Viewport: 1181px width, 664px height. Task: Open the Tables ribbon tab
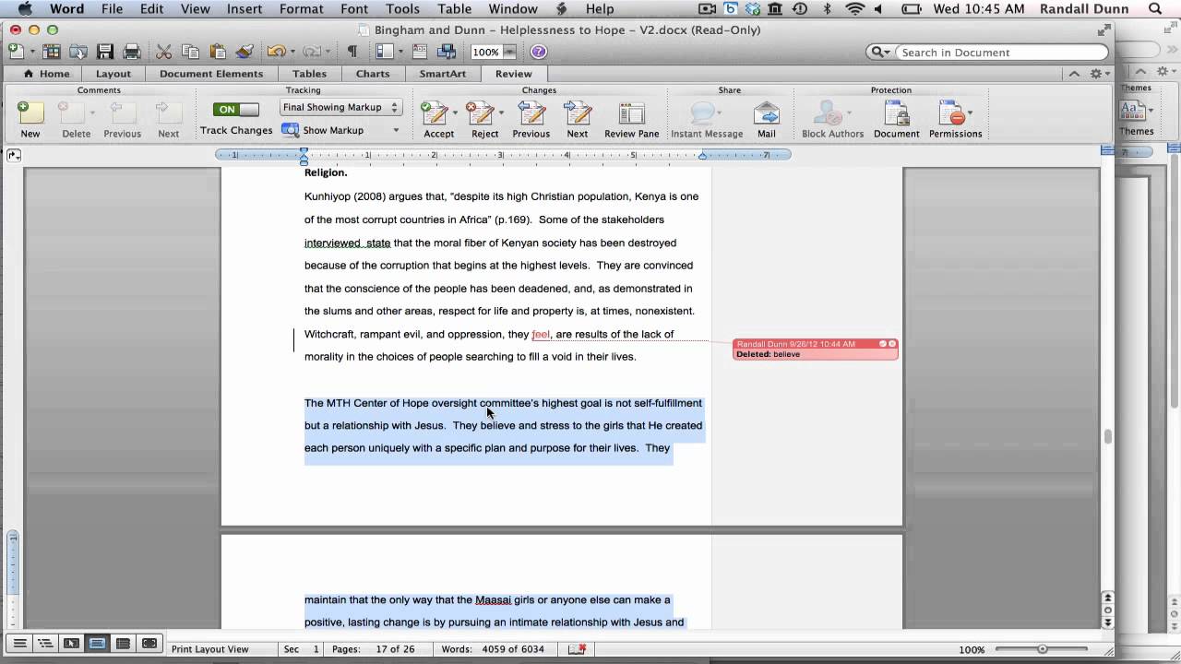(x=309, y=74)
